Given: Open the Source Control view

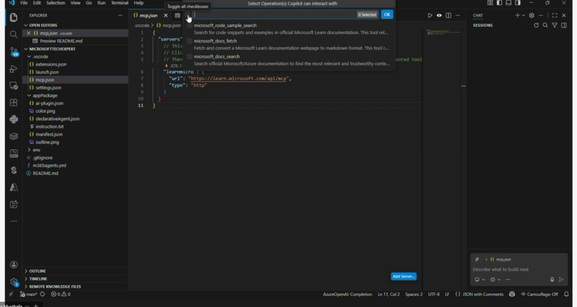Looking at the screenshot, I should point(14,52).
